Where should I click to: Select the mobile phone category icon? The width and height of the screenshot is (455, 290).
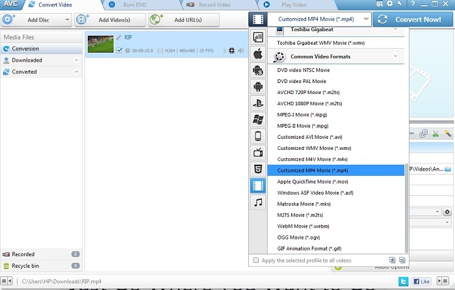tap(258, 136)
